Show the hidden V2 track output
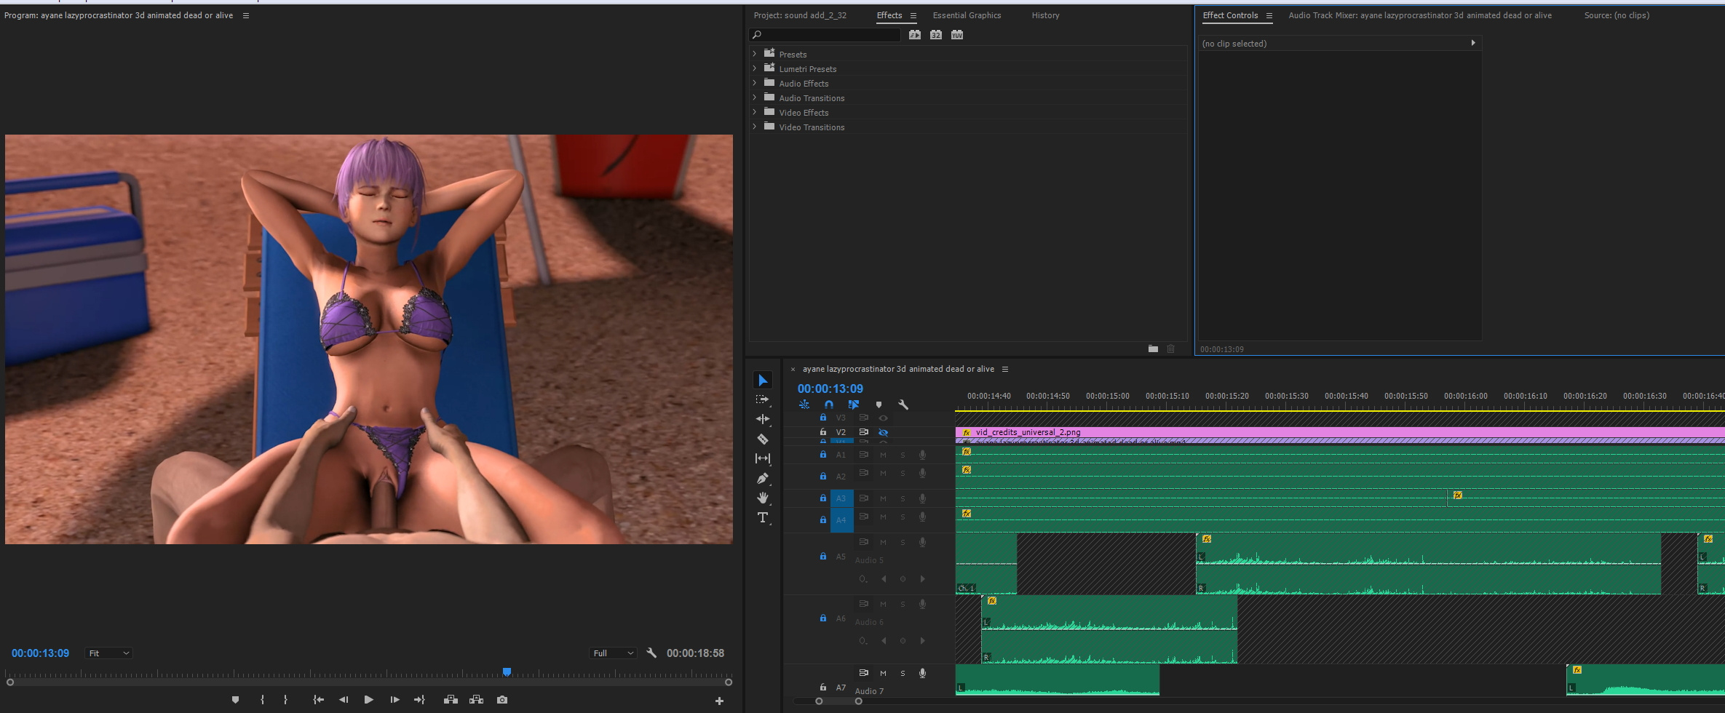Image resolution: width=1725 pixels, height=713 pixels. tap(883, 432)
